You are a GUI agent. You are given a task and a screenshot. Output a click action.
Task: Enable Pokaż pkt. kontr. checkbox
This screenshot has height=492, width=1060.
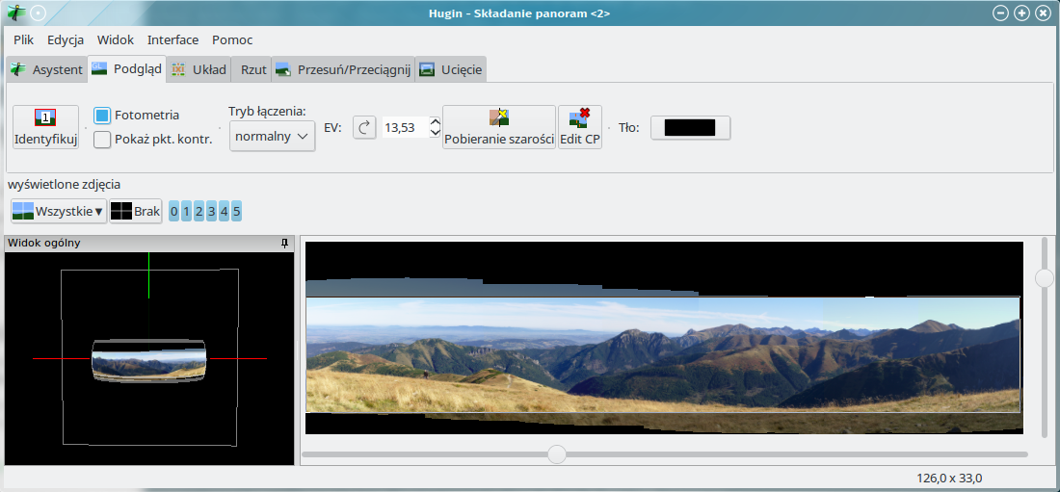(102, 140)
